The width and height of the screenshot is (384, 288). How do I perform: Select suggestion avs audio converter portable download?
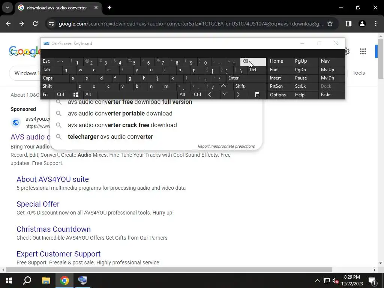[x=156, y=113]
